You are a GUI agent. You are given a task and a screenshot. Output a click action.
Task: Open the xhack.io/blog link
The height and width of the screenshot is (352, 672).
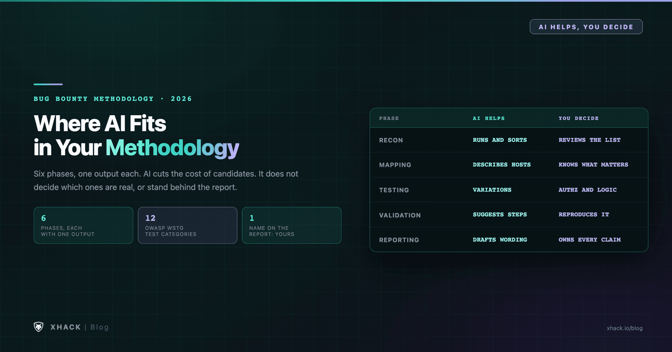coord(624,328)
